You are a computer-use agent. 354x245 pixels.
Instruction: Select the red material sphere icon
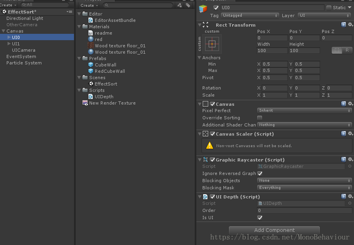(91, 39)
